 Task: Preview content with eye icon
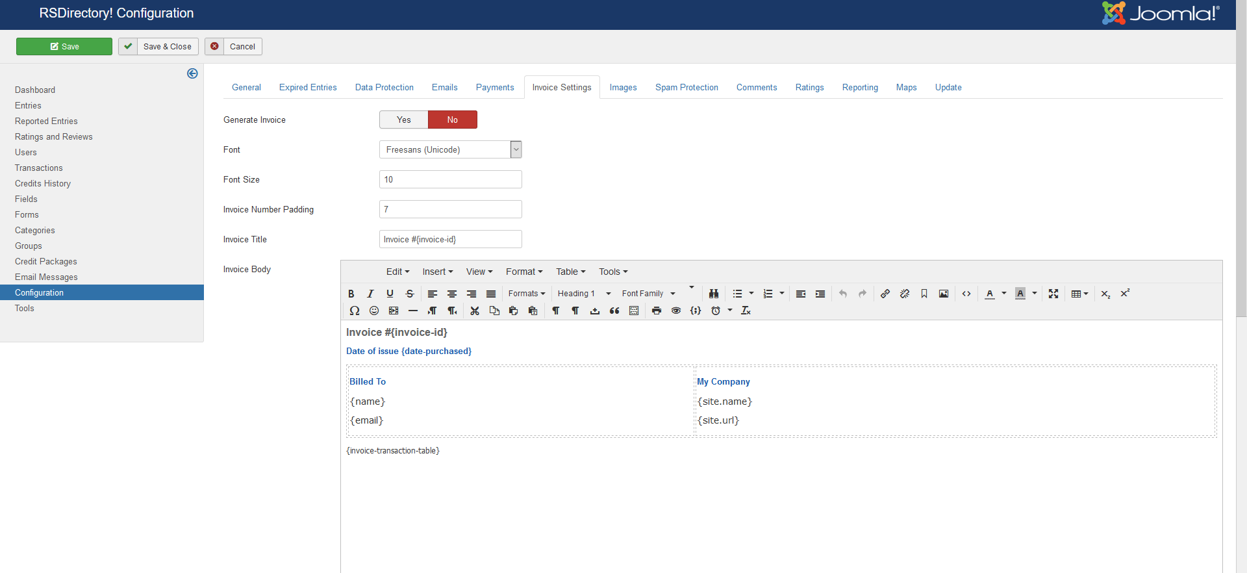676,311
